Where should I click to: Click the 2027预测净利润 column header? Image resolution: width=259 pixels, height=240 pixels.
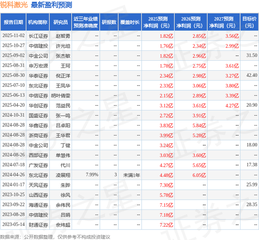coord(223,22)
